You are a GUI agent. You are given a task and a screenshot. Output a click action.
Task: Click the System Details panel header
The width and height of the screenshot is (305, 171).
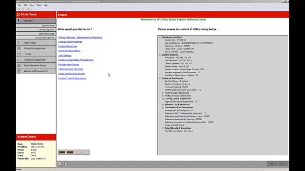(36, 137)
